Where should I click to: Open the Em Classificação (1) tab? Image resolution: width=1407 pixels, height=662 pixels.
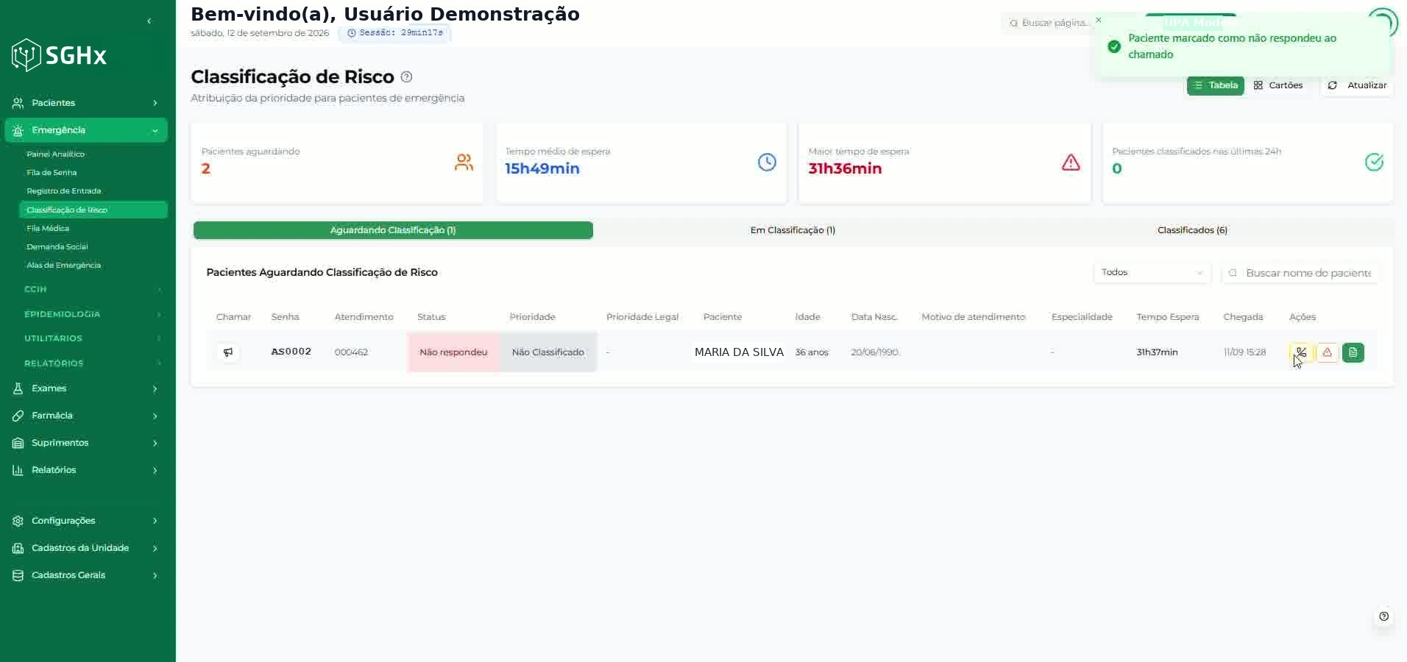click(x=793, y=230)
